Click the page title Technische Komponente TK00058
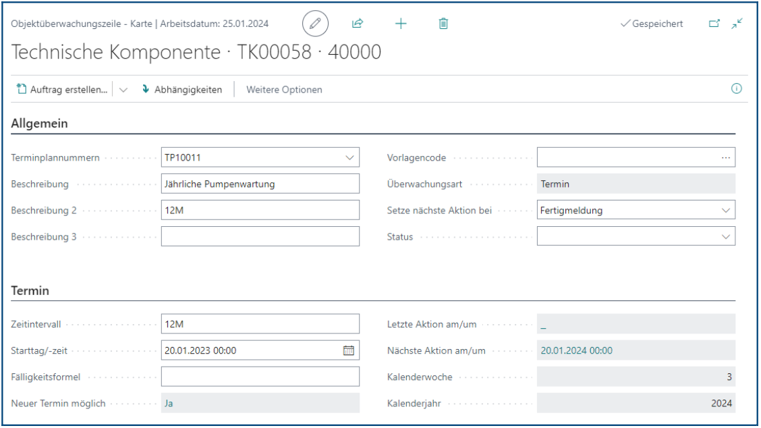This screenshot has height=428, width=761. [x=196, y=52]
